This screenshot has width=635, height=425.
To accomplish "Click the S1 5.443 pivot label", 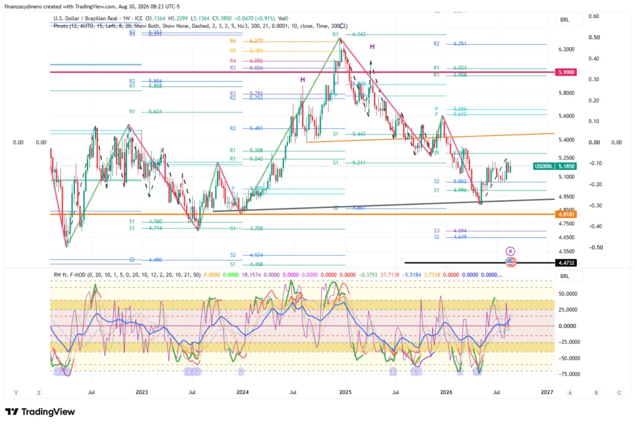I will coord(349,133).
